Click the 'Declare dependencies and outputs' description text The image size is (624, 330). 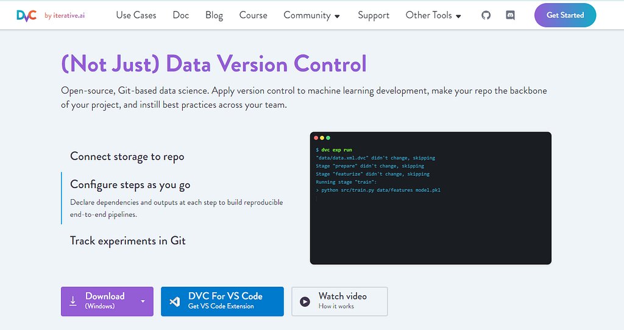tap(177, 208)
